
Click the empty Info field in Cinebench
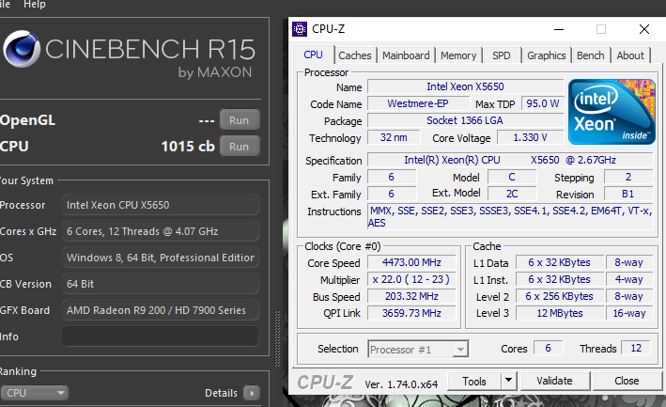tap(161, 337)
